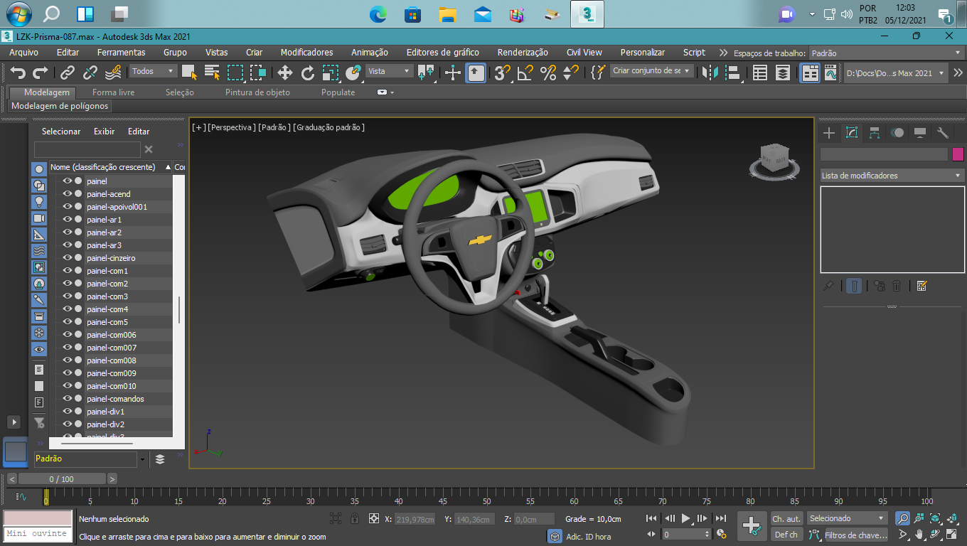Open the Selecionado key filter dropdown
Screen dimensions: 967x546
[848, 518]
